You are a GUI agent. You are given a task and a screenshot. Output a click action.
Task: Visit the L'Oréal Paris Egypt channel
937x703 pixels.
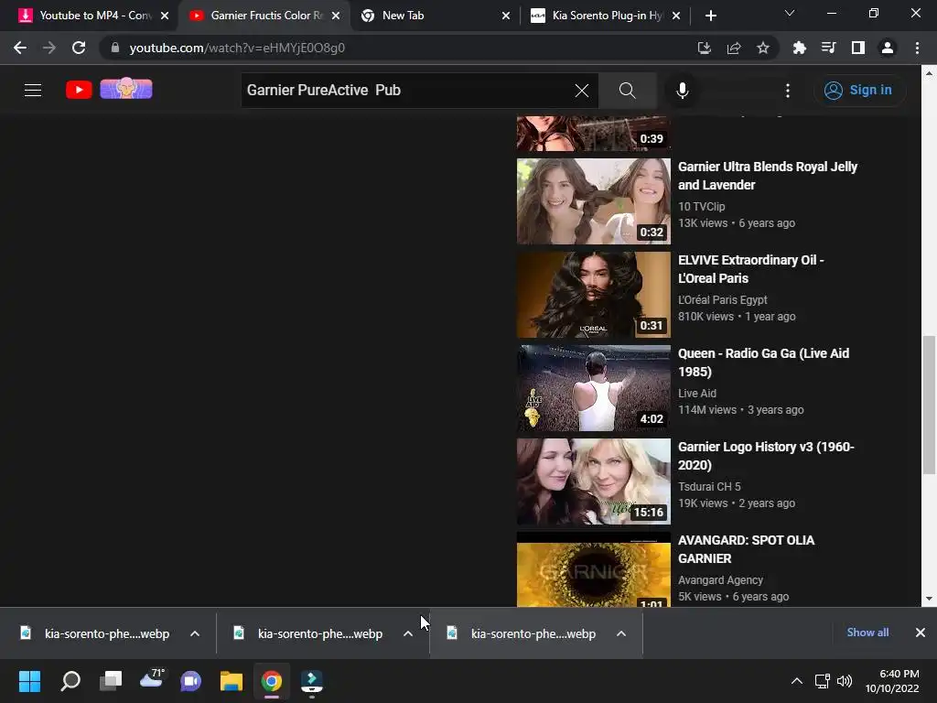click(722, 299)
